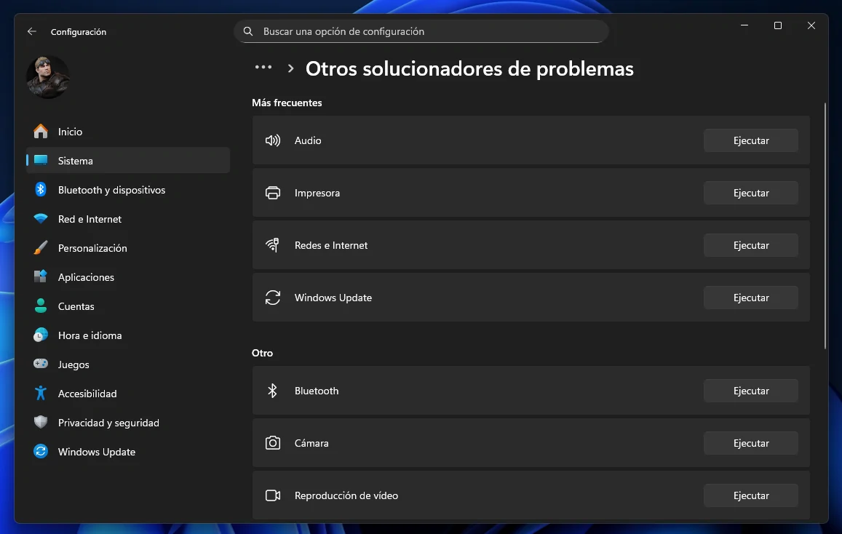Click the Juegos gamepad icon
This screenshot has width=842, height=534.
tap(41, 364)
